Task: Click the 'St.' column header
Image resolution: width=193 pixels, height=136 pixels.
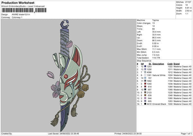Action: tap(150, 64)
